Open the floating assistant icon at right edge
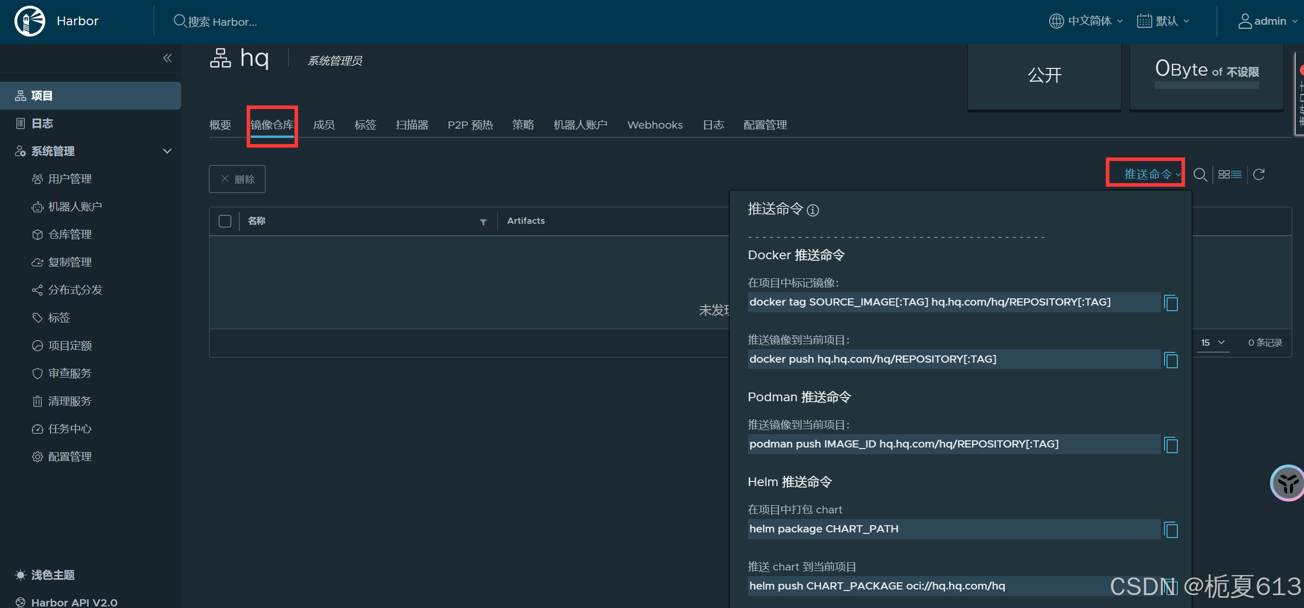 [1288, 482]
